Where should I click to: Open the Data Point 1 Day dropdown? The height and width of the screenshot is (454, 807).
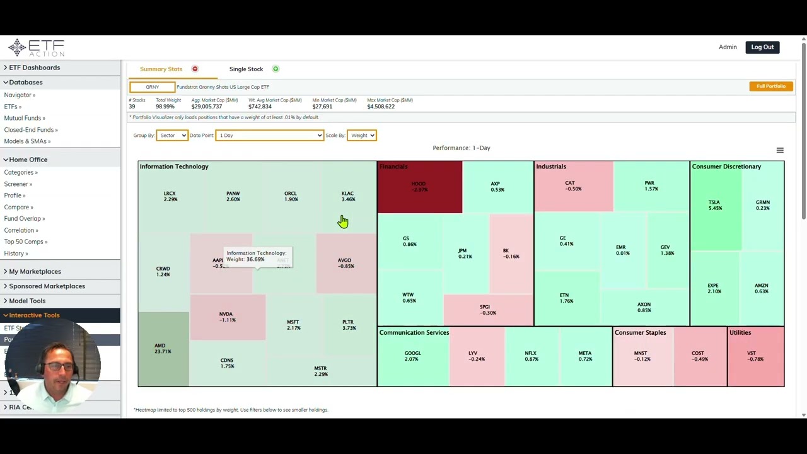click(269, 135)
